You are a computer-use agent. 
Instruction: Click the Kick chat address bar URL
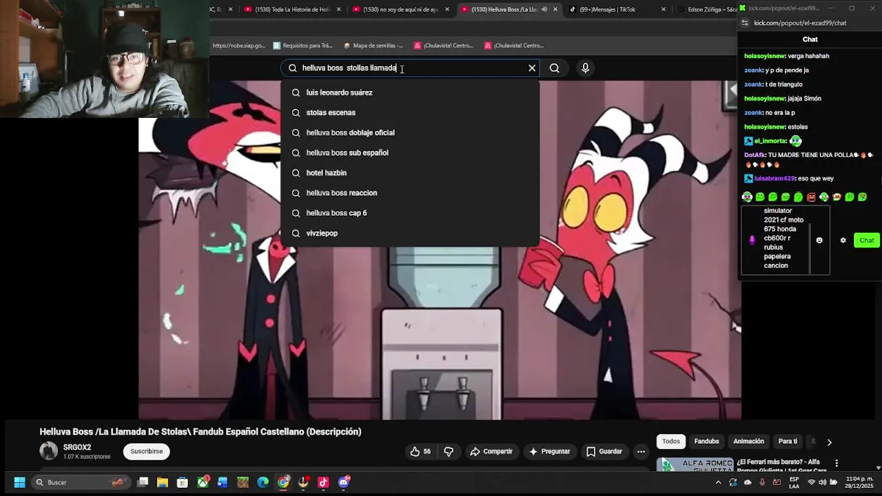click(800, 23)
